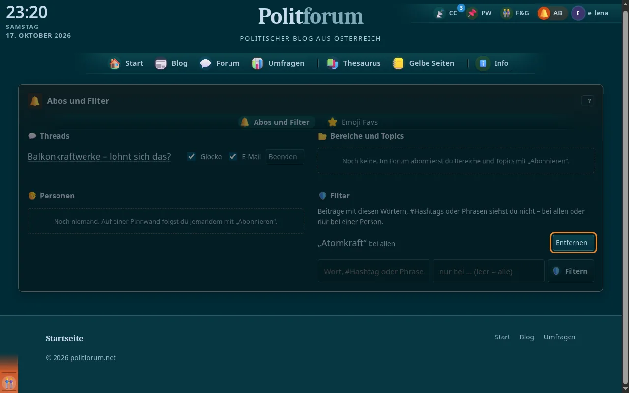629x393 pixels.
Task: Click the Umfragen chart icon
Action: [257, 63]
